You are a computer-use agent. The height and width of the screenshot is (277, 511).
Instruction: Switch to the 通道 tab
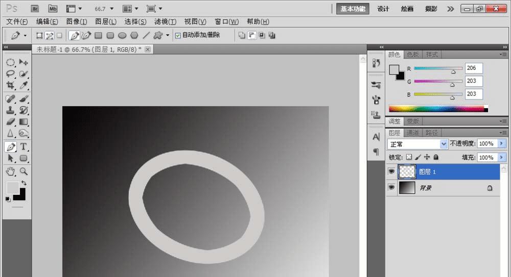point(413,133)
